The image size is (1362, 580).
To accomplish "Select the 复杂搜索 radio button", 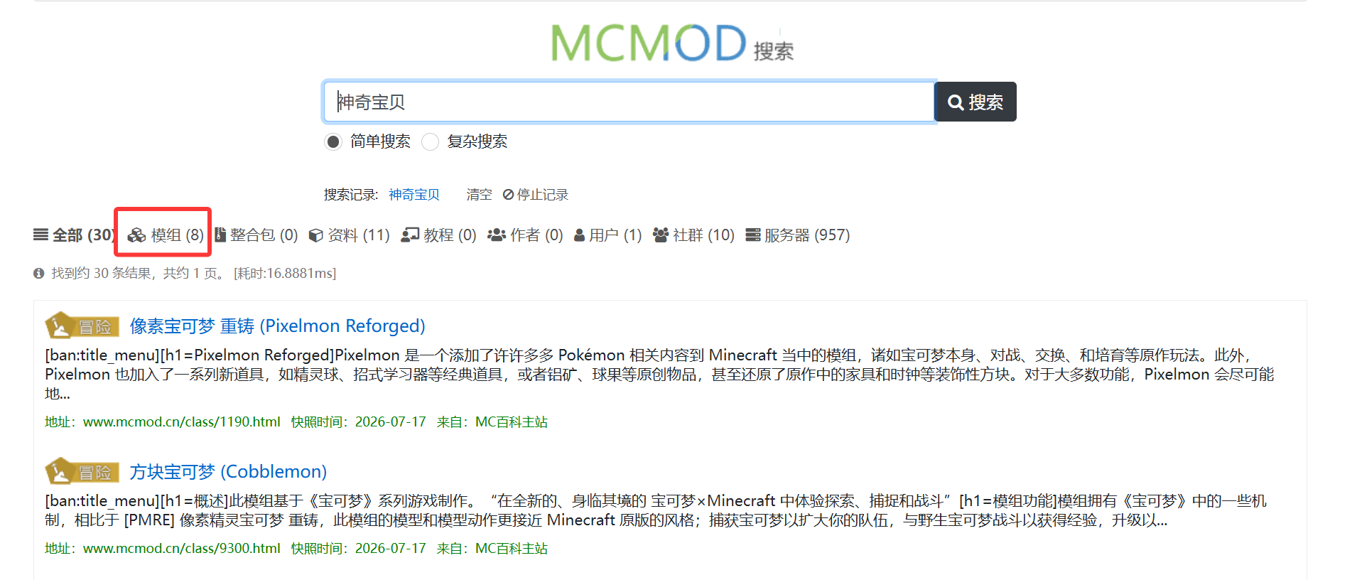I will pyautogui.click(x=430, y=141).
